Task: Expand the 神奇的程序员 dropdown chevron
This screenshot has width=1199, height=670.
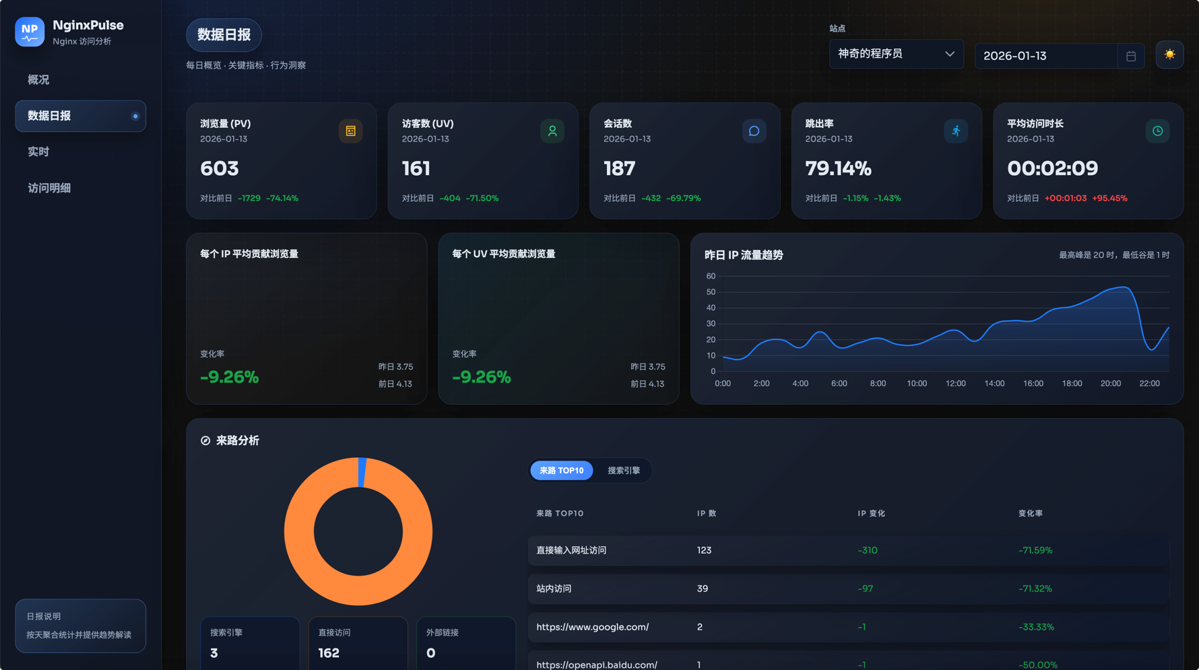Action: (x=950, y=54)
